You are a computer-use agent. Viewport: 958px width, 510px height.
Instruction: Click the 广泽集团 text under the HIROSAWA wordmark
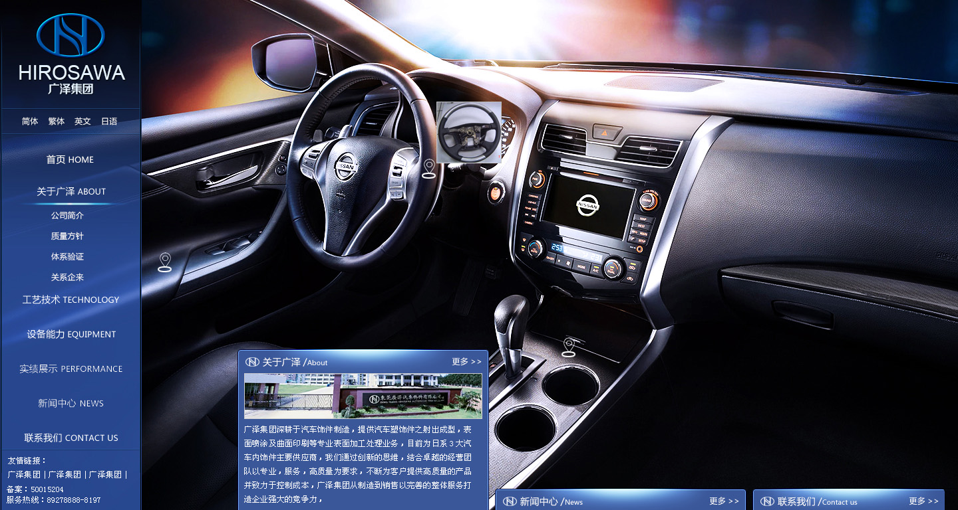click(x=71, y=89)
